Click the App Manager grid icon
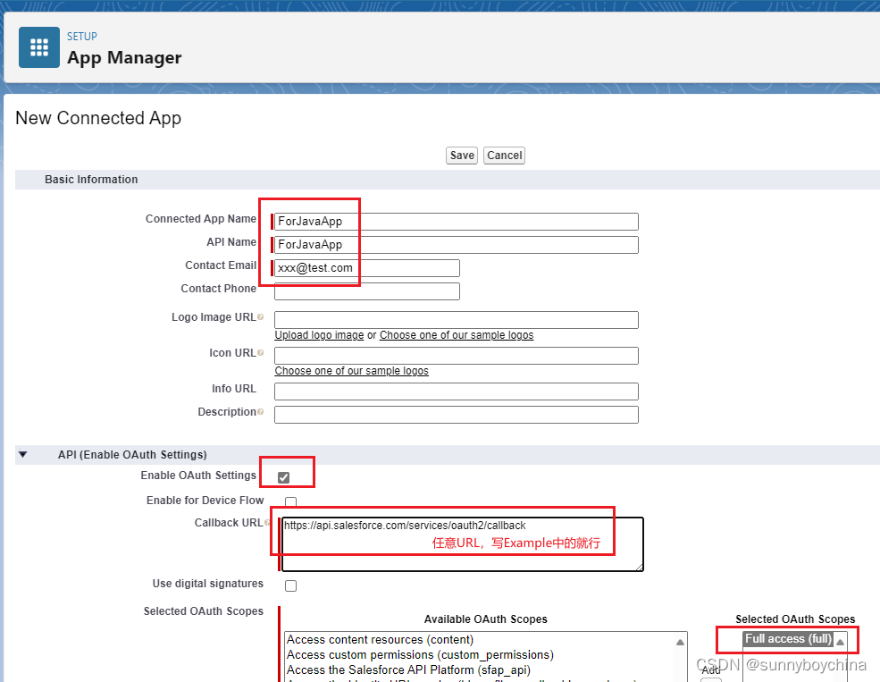 pyautogui.click(x=38, y=46)
